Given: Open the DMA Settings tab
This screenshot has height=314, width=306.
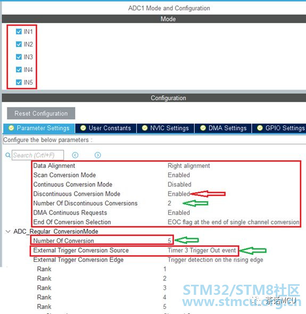Looking at the screenshot, I should pos(223,128).
